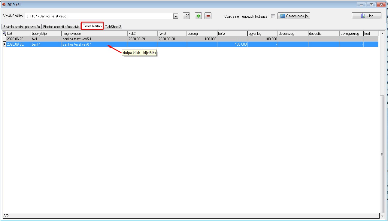Click the egyenleg value 100 000 in the bv1 row

tap(263, 39)
